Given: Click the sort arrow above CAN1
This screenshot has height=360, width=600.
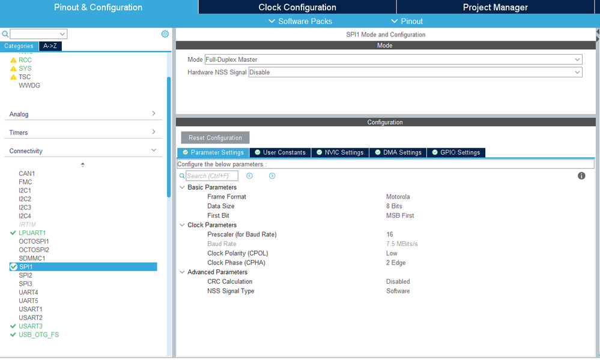Looking at the screenshot, I should pyautogui.click(x=83, y=165).
